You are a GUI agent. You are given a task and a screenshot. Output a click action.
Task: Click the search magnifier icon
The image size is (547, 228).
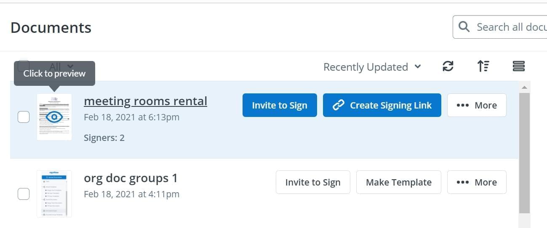pyautogui.click(x=464, y=27)
